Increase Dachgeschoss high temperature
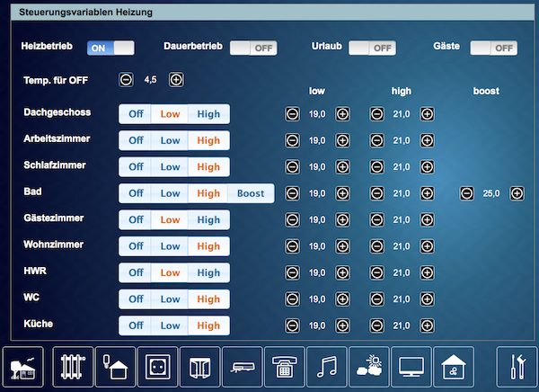 click(427, 114)
